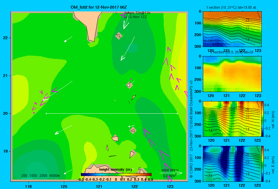Open the northward velocity section panel
The width and height of the screenshot is (278, 189).
tap(232, 119)
